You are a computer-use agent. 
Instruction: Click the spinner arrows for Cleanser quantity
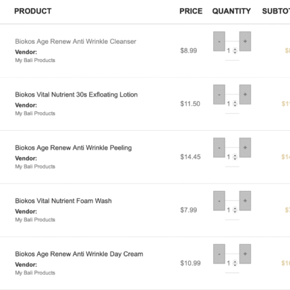pos(235,51)
